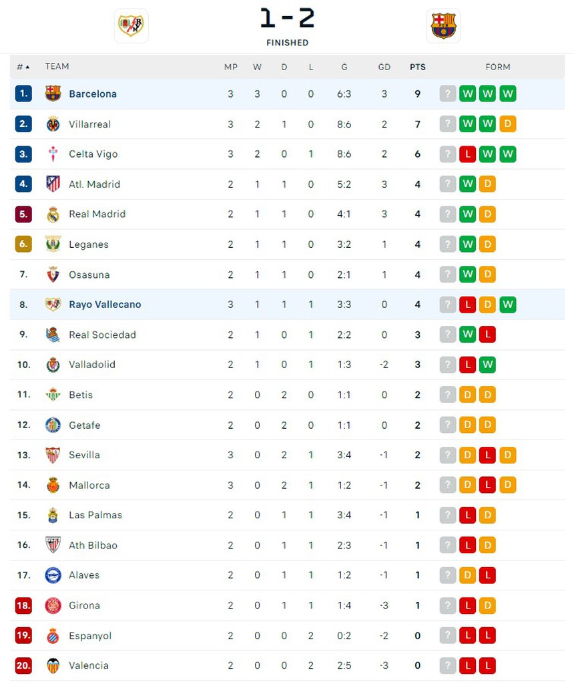Click Celta Vigo's red L form badge
The image size is (574, 684).
click(x=468, y=154)
